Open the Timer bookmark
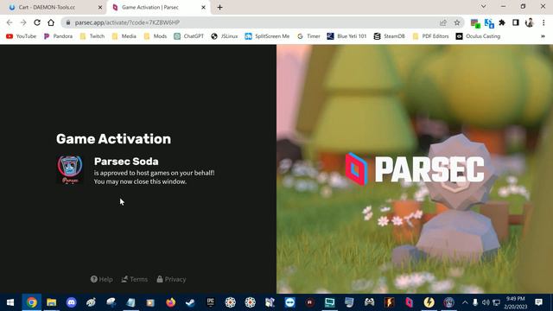 (x=308, y=36)
